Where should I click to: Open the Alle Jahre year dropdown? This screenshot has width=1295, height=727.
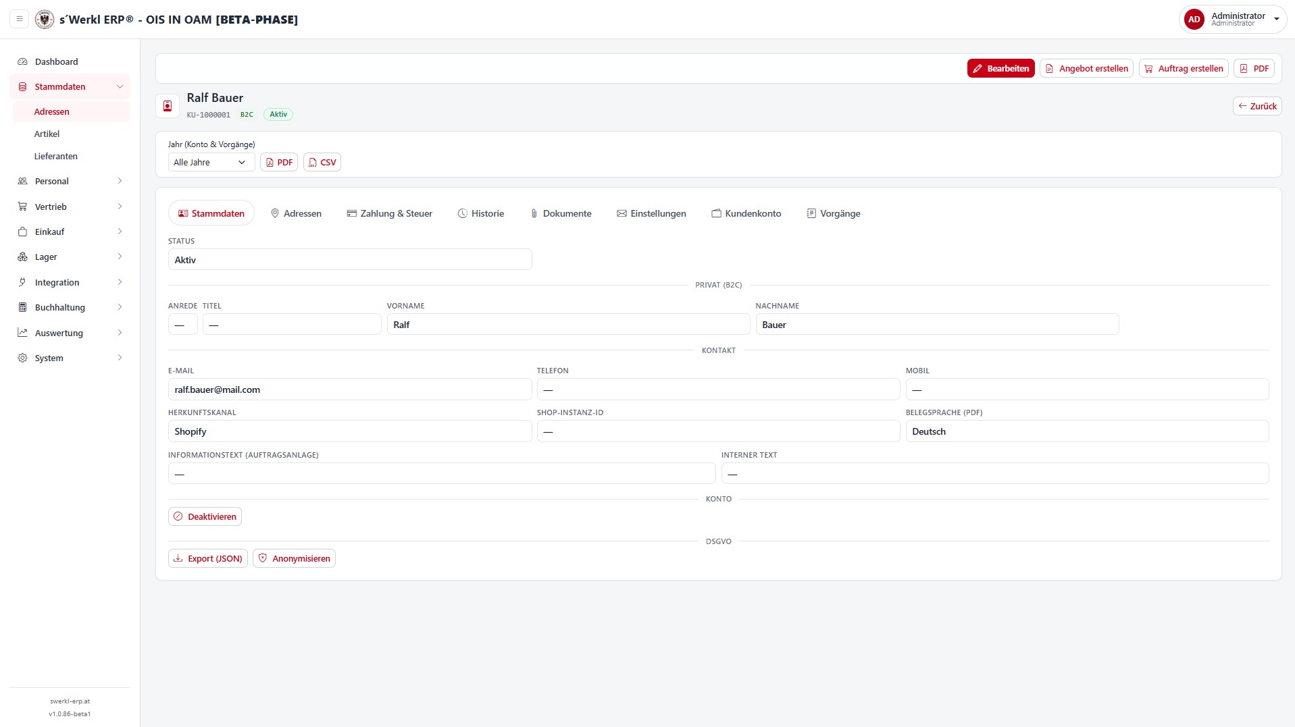pos(211,162)
